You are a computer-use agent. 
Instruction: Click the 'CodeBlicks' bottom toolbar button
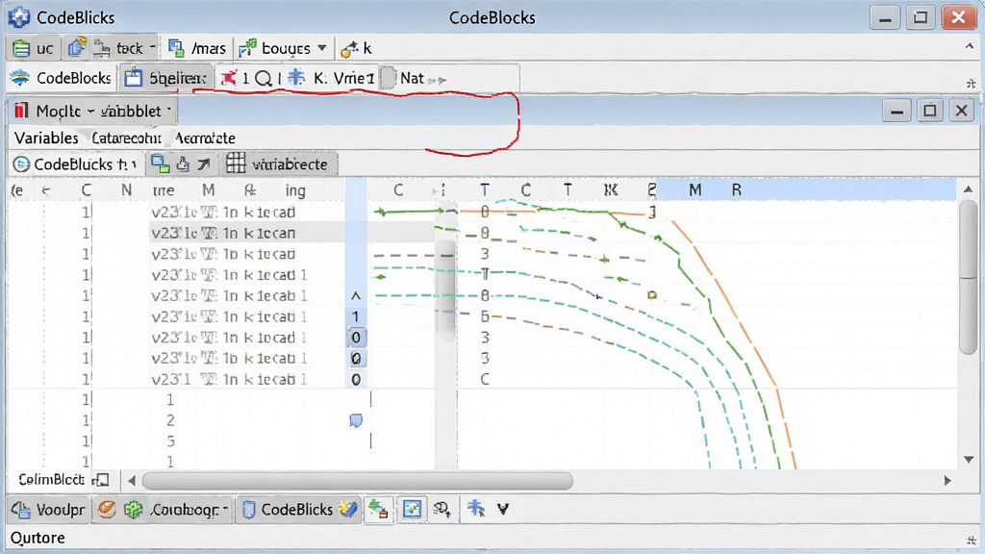point(288,510)
